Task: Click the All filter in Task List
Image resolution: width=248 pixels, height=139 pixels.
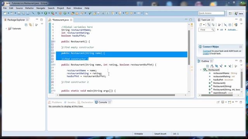Action: click(221, 30)
